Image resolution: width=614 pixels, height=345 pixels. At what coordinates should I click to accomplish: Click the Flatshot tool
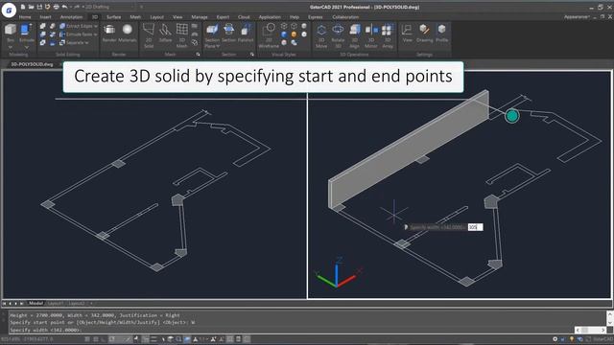coord(246,33)
